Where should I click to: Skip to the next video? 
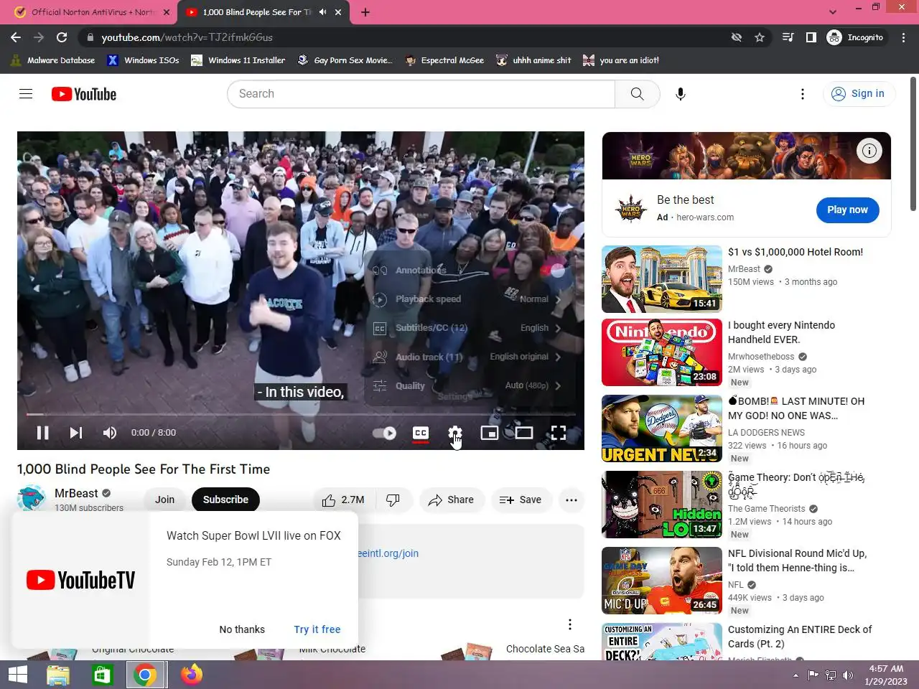click(76, 433)
